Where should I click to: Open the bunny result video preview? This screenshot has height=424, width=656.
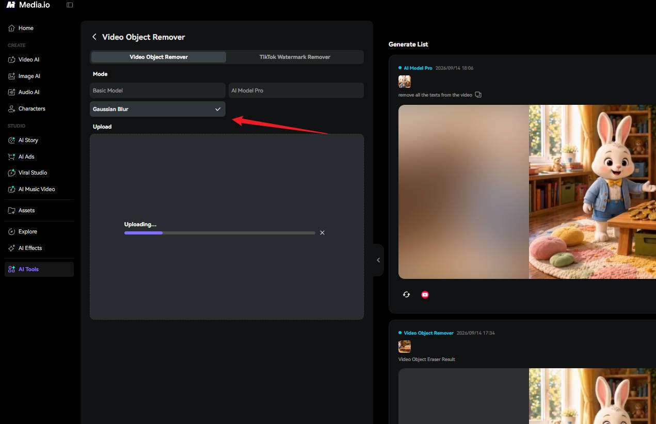(527, 192)
